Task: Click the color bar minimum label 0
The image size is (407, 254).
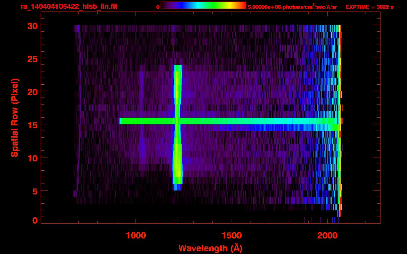Action: coord(158,7)
